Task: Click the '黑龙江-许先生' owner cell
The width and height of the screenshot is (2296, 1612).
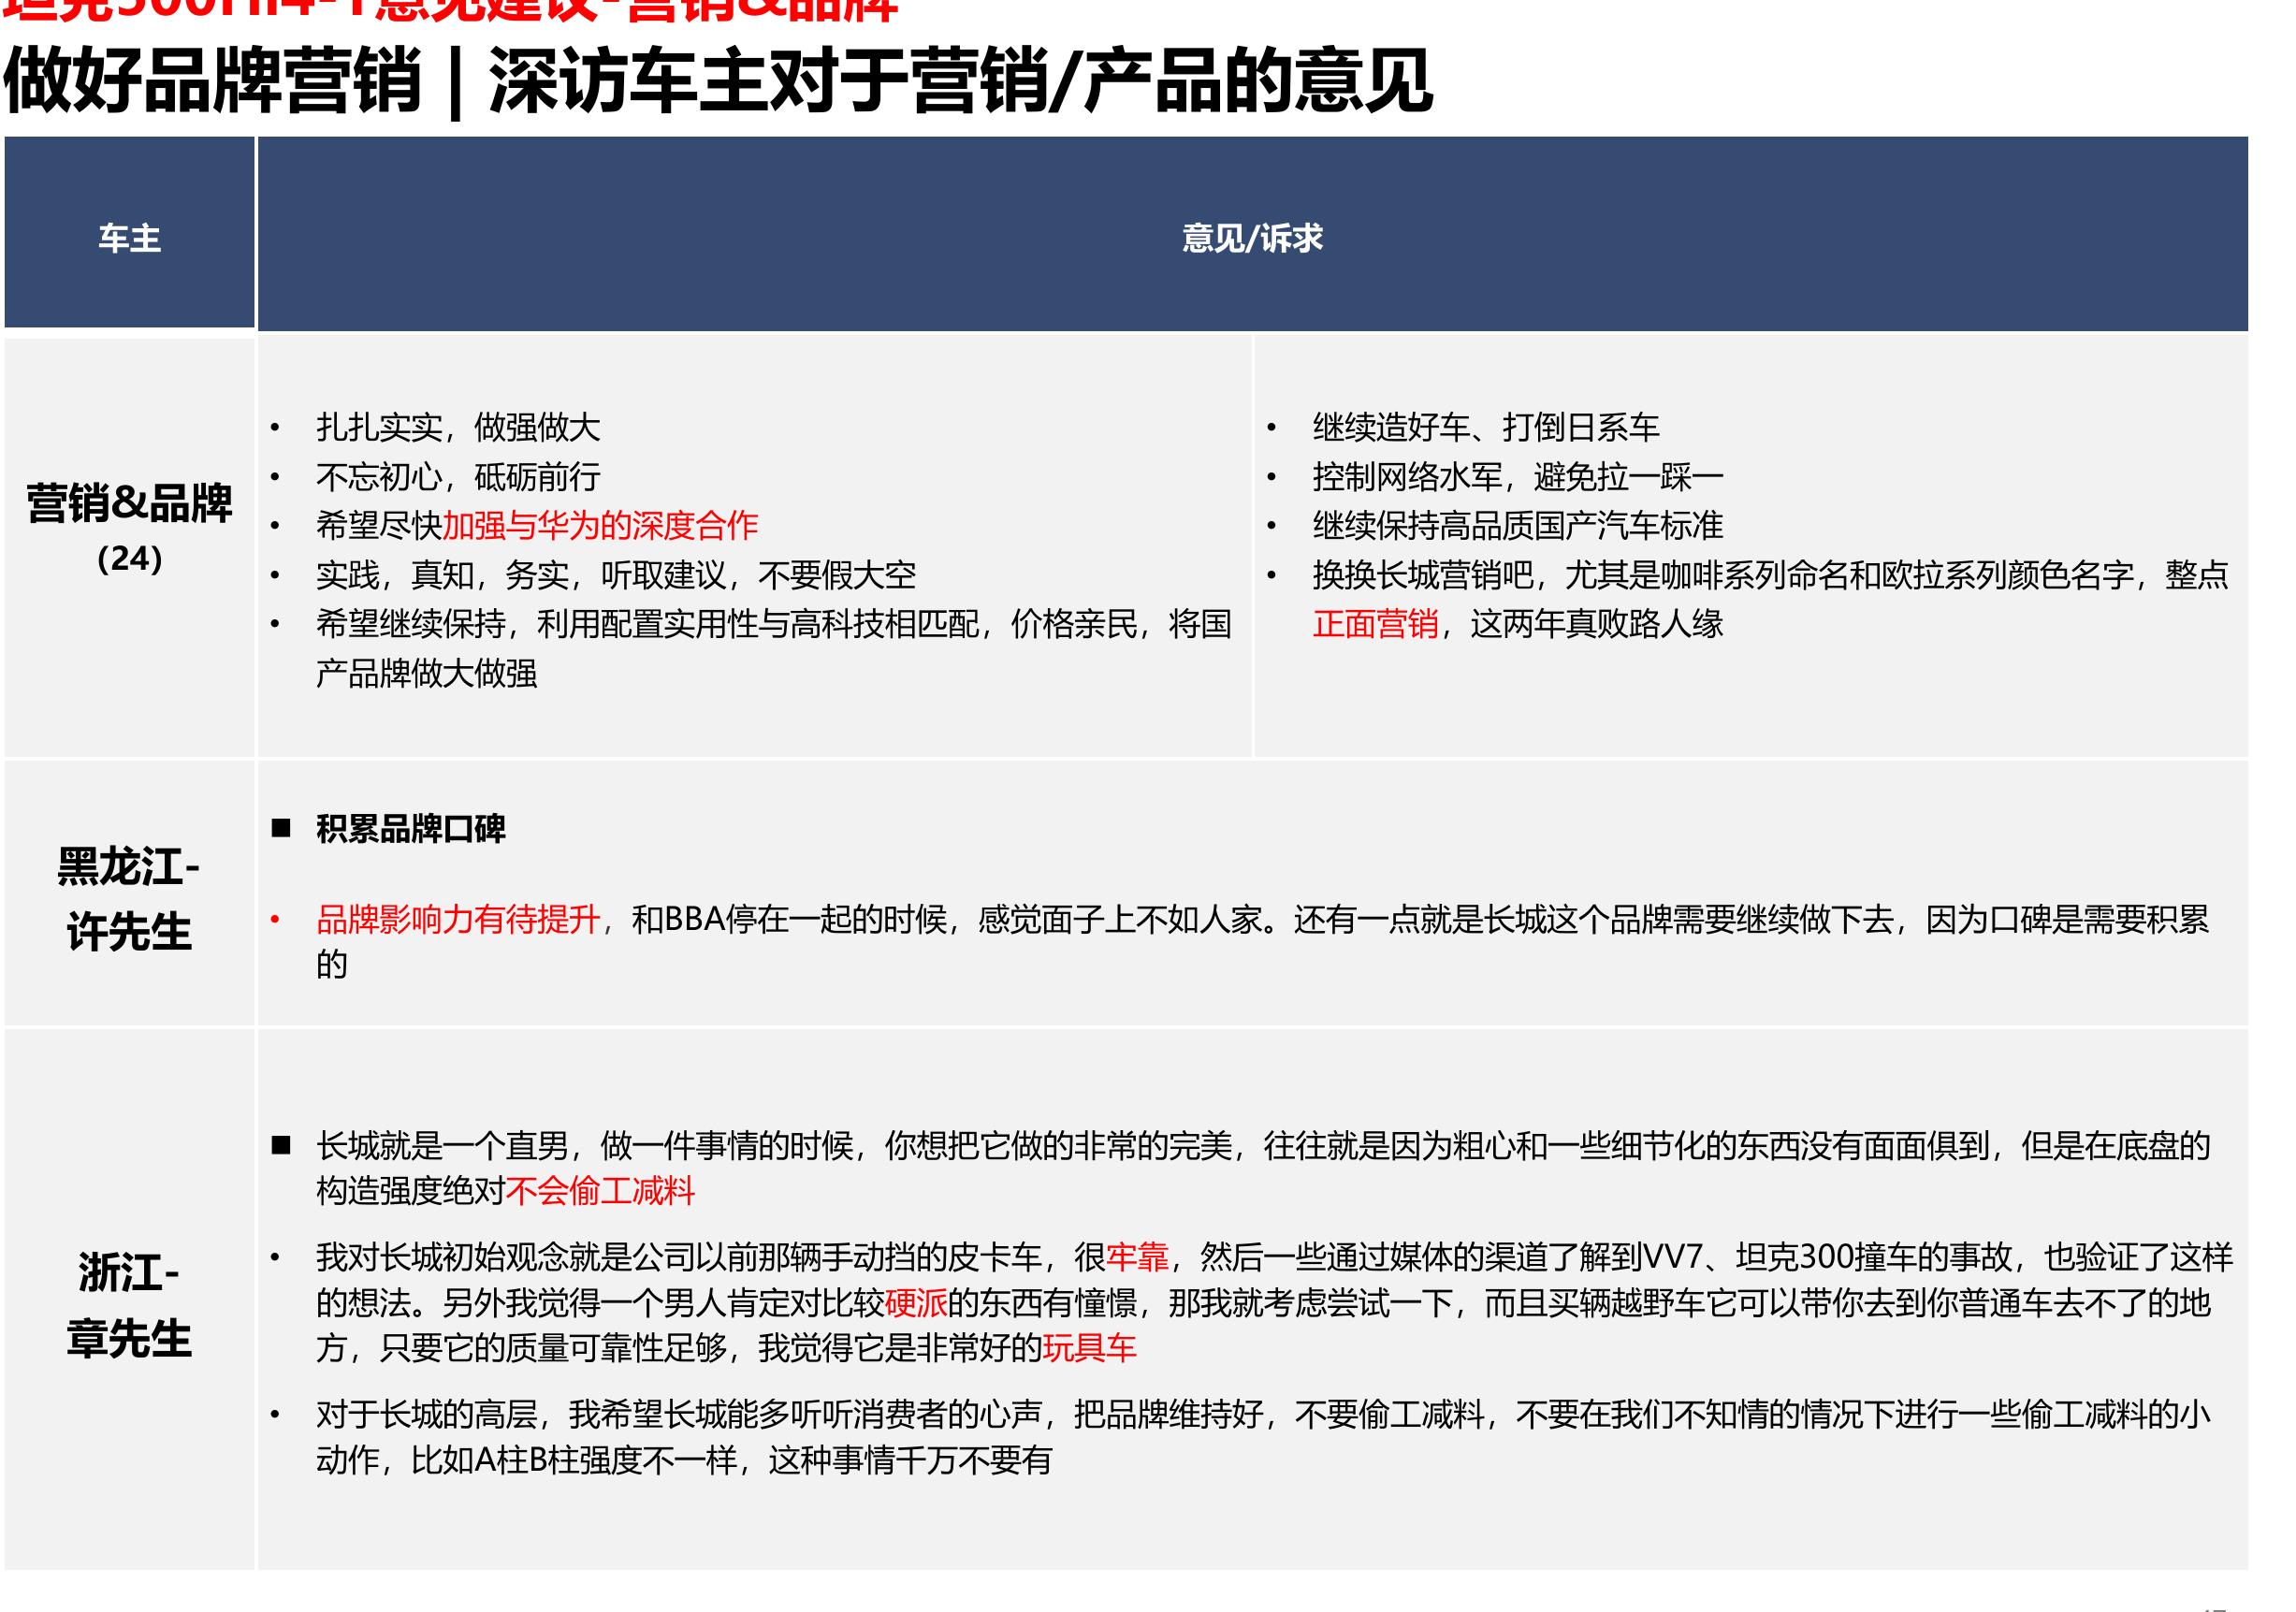Action: 129,894
